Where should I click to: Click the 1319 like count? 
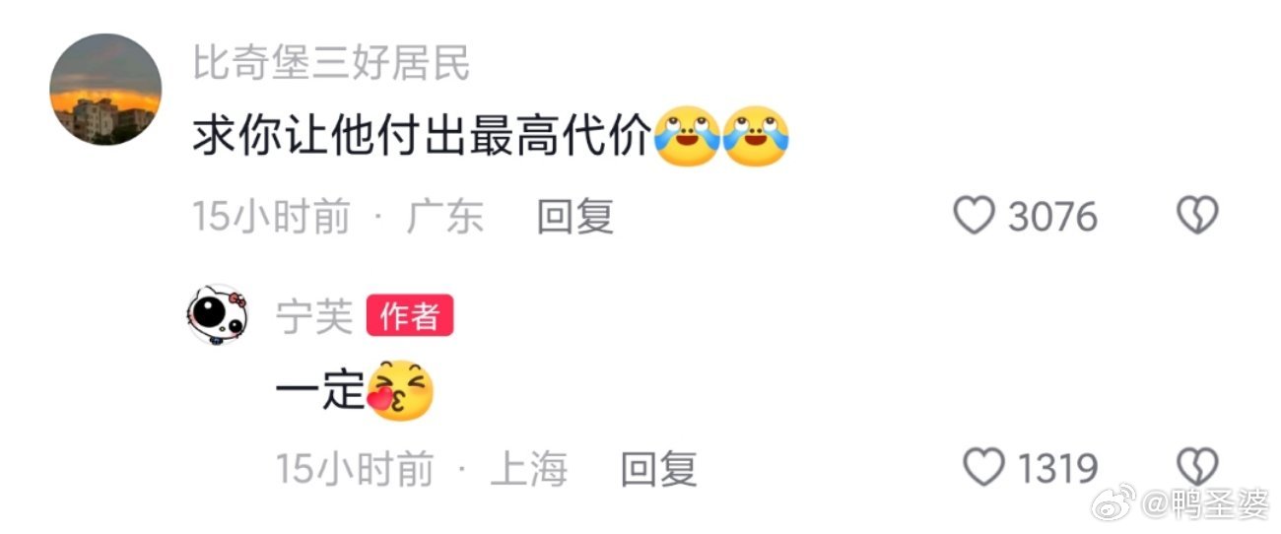point(1057,469)
